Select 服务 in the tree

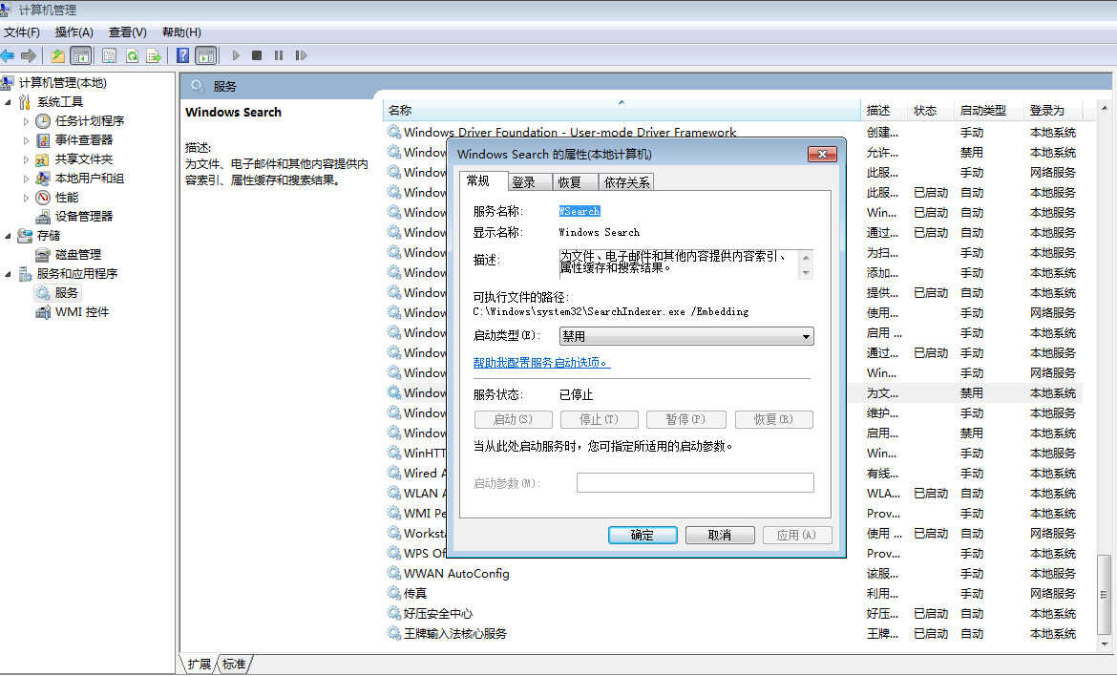[66, 293]
